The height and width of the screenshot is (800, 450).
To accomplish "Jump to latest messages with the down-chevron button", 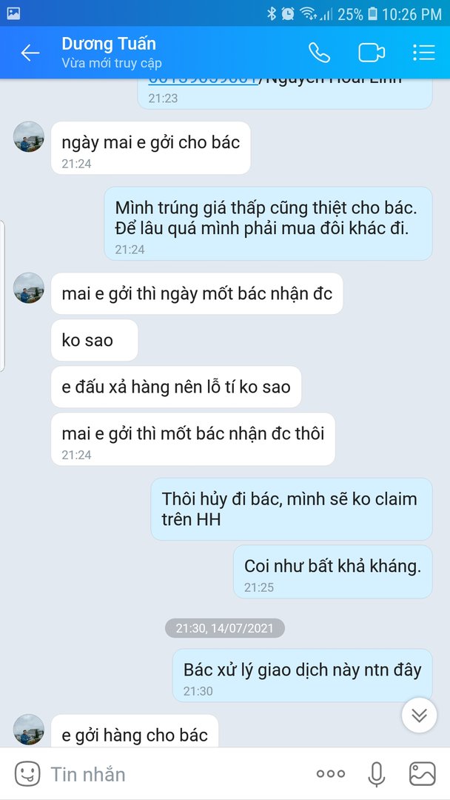I will point(419,716).
